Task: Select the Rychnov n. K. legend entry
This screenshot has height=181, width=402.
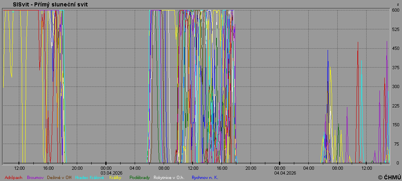Action: 205,177
